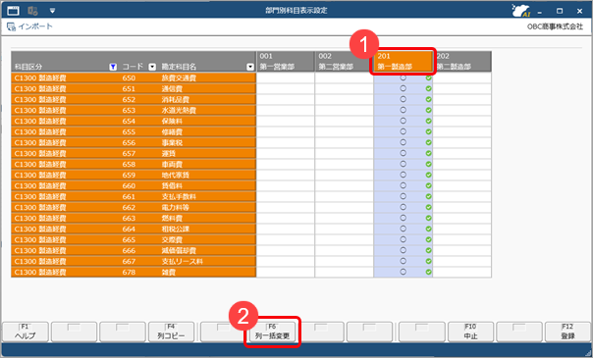593x358 pixels.
Task: Toggle the 201 circle for row 655 修繕費
Action: coord(404,131)
